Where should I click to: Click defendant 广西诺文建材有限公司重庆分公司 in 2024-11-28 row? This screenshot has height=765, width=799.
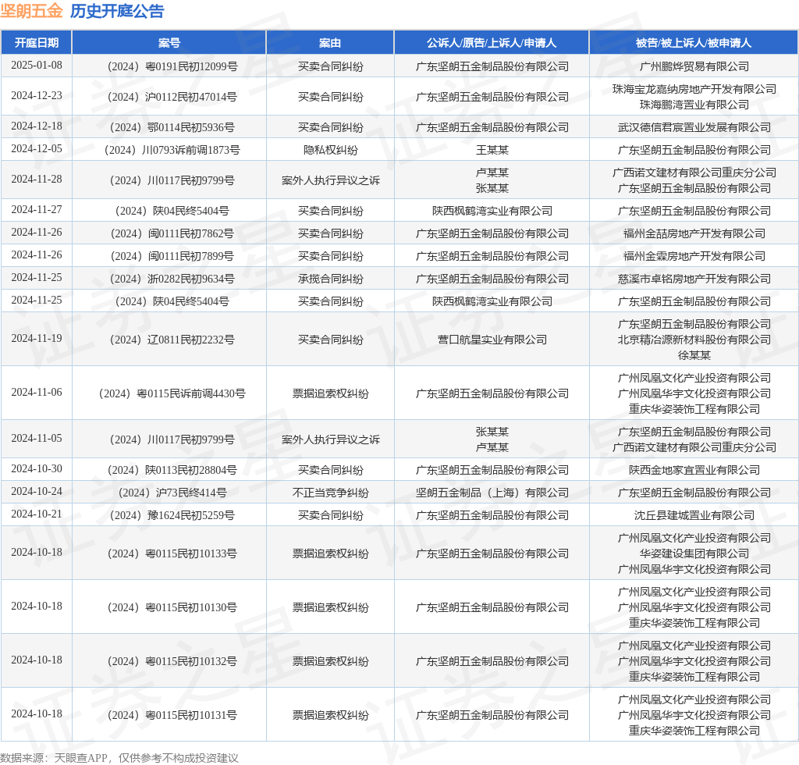(694, 173)
